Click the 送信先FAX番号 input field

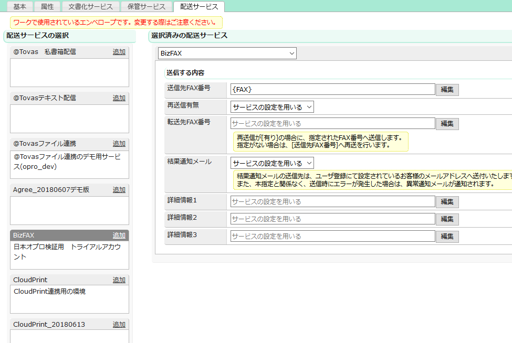(x=332, y=90)
